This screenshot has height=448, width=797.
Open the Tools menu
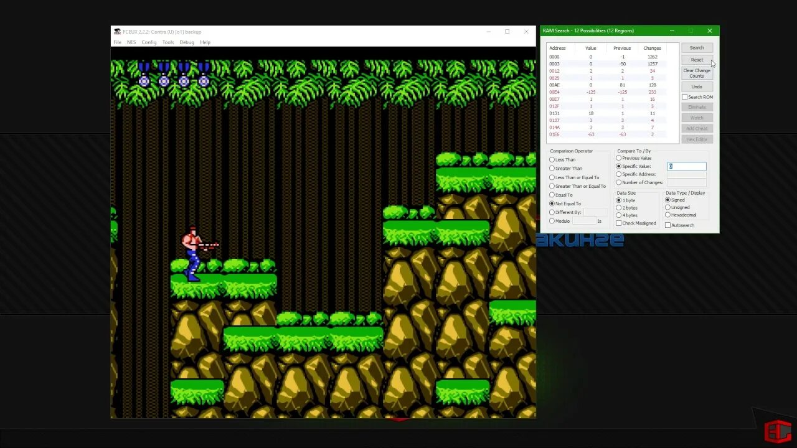coord(168,42)
